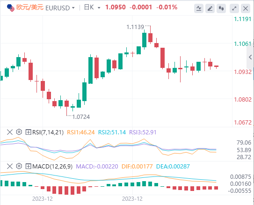254x205 pixels.
Task: Click the 1.0802 price axis label
Action: point(243,99)
